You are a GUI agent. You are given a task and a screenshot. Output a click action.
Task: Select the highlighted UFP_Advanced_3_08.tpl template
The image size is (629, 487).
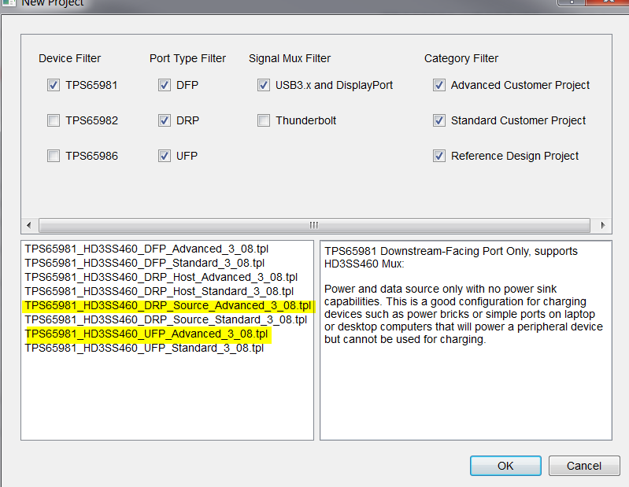pyautogui.click(x=147, y=334)
